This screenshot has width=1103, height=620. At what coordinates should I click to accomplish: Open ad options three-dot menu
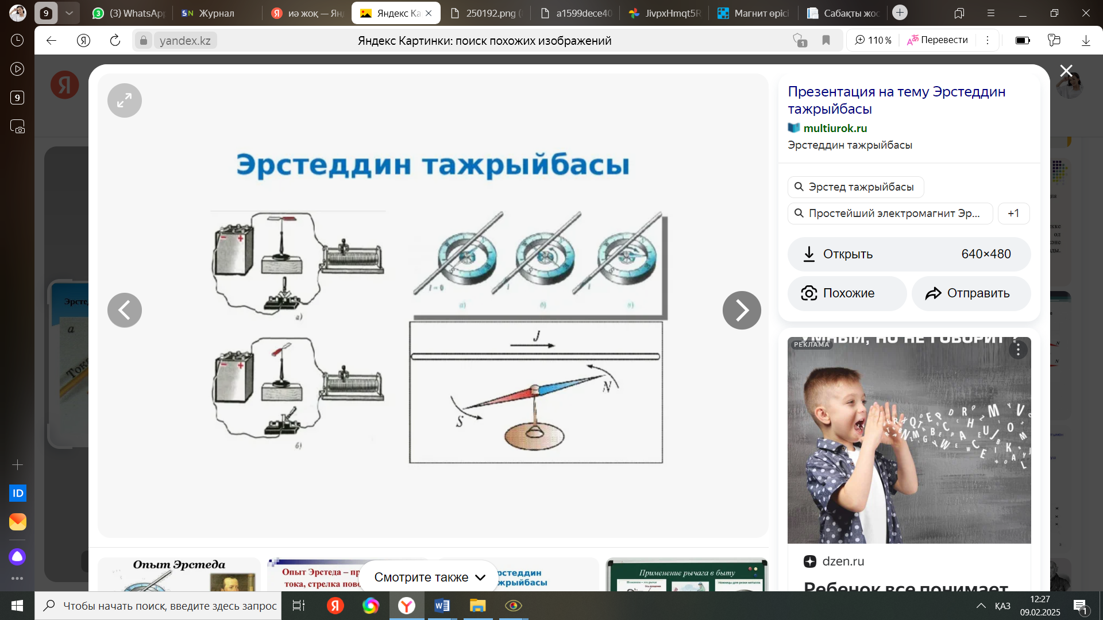click(x=1018, y=349)
